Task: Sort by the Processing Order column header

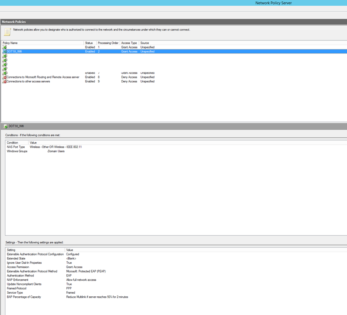Action: click(108, 43)
